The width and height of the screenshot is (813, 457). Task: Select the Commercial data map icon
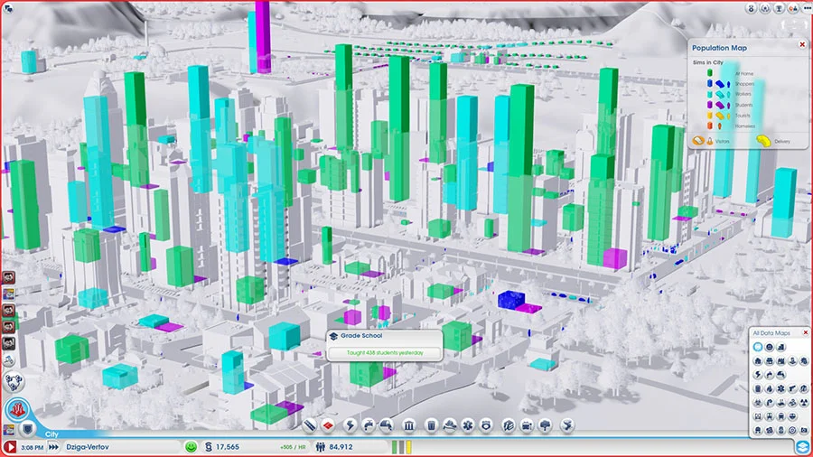pyautogui.click(x=770, y=361)
